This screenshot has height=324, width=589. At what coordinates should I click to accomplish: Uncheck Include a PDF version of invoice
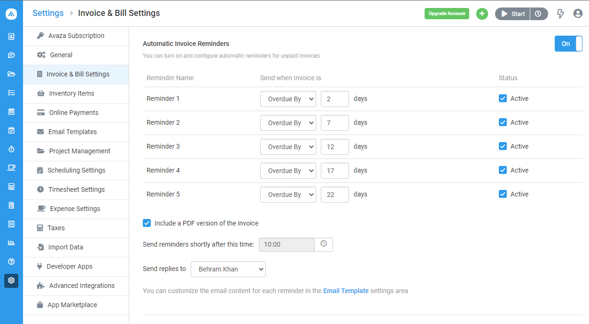coord(147,223)
